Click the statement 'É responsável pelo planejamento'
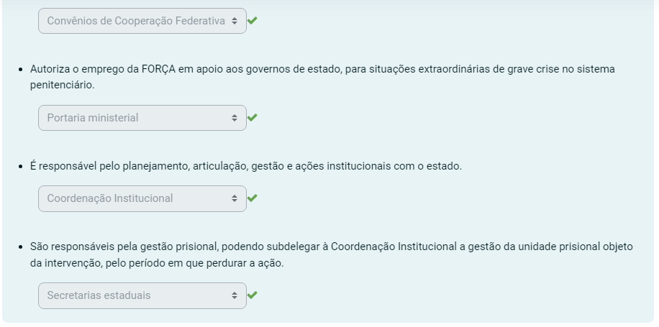659x327 pixels. pyautogui.click(x=245, y=166)
